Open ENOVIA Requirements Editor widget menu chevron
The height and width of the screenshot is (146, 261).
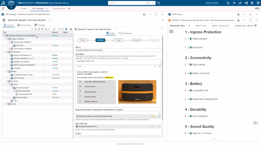click(x=257, y=20)
